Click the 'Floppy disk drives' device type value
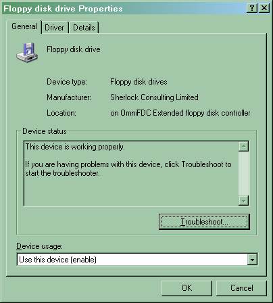The height and width of the screenshot is (303, 273). click(x=139, y=82)
